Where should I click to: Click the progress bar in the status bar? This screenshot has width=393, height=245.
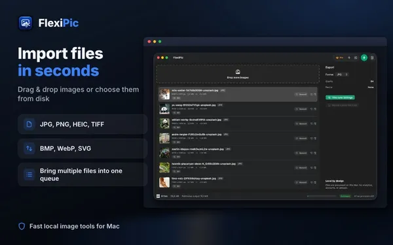(322, 196)
